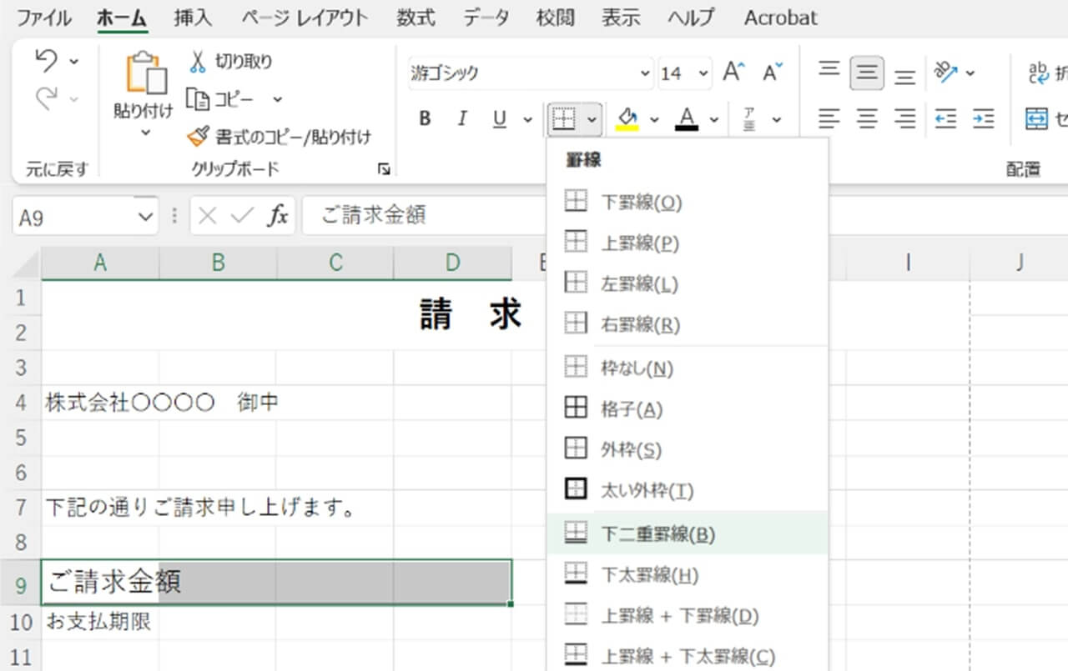Switch to the Acrobat tab
This screenshot has width=1068, height=671.
(x=781, y=18)
